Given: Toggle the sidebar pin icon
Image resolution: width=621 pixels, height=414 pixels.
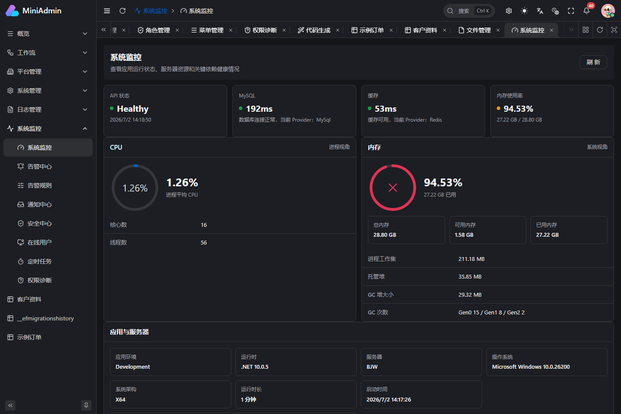Looking at the screenshot, I should pos(86,405).
